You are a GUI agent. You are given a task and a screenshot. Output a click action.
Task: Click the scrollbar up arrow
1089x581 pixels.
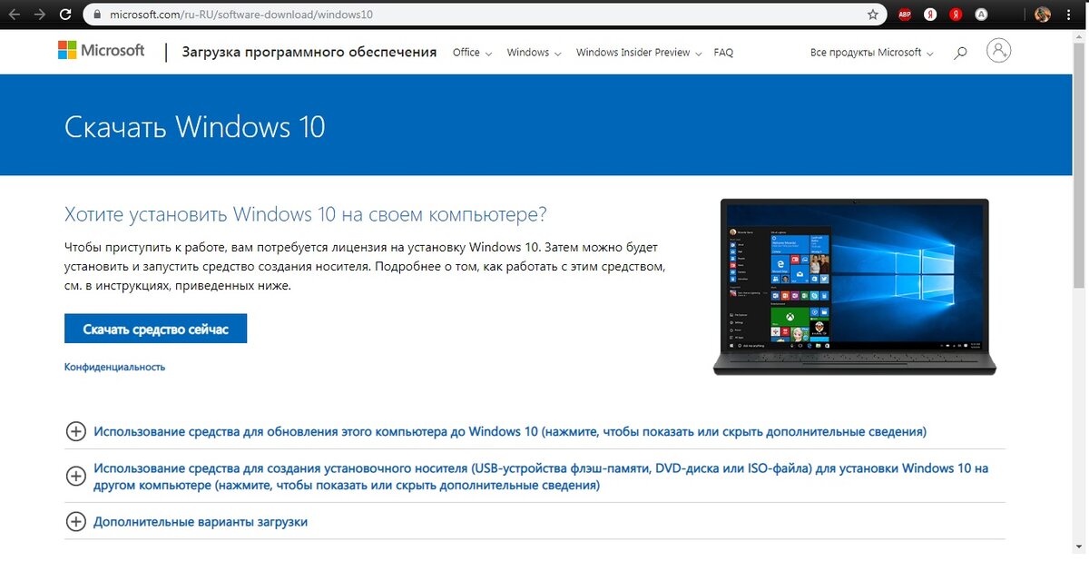[1080, 34]
